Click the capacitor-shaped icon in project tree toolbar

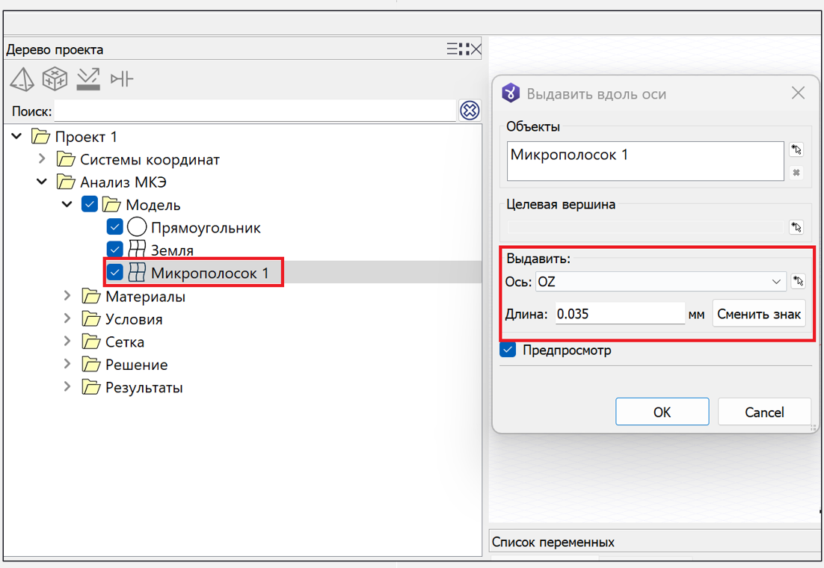[x=121, y=78]
